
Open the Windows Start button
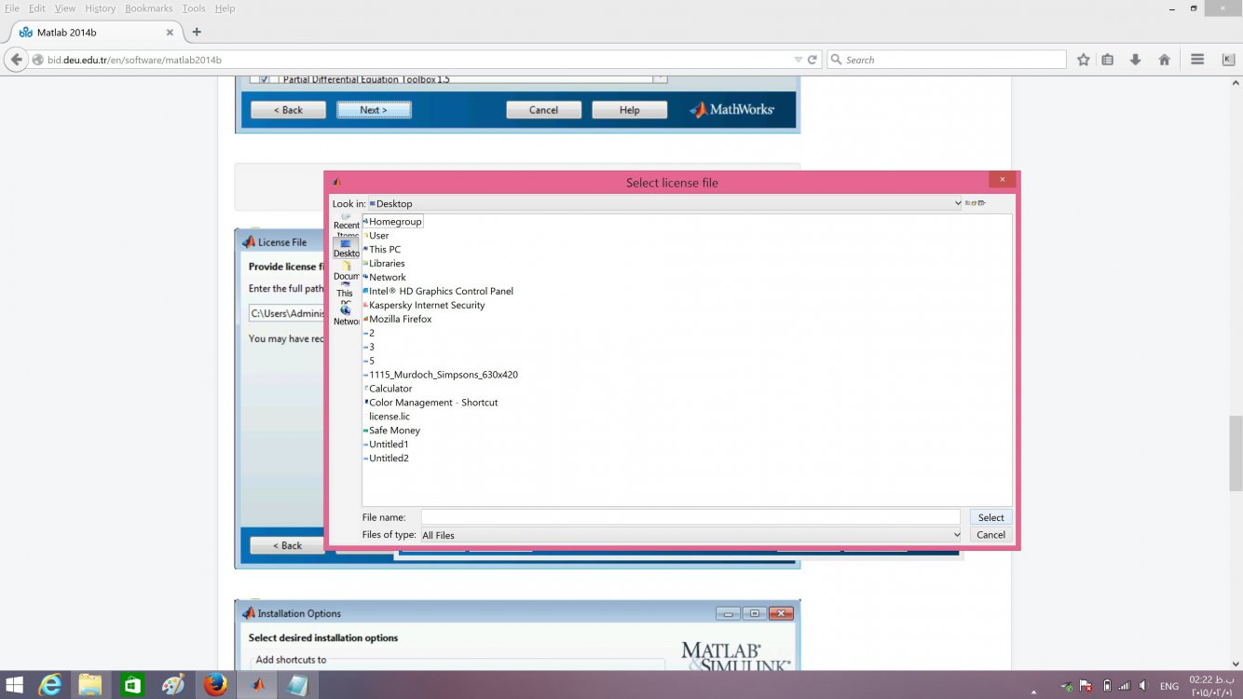16,685
